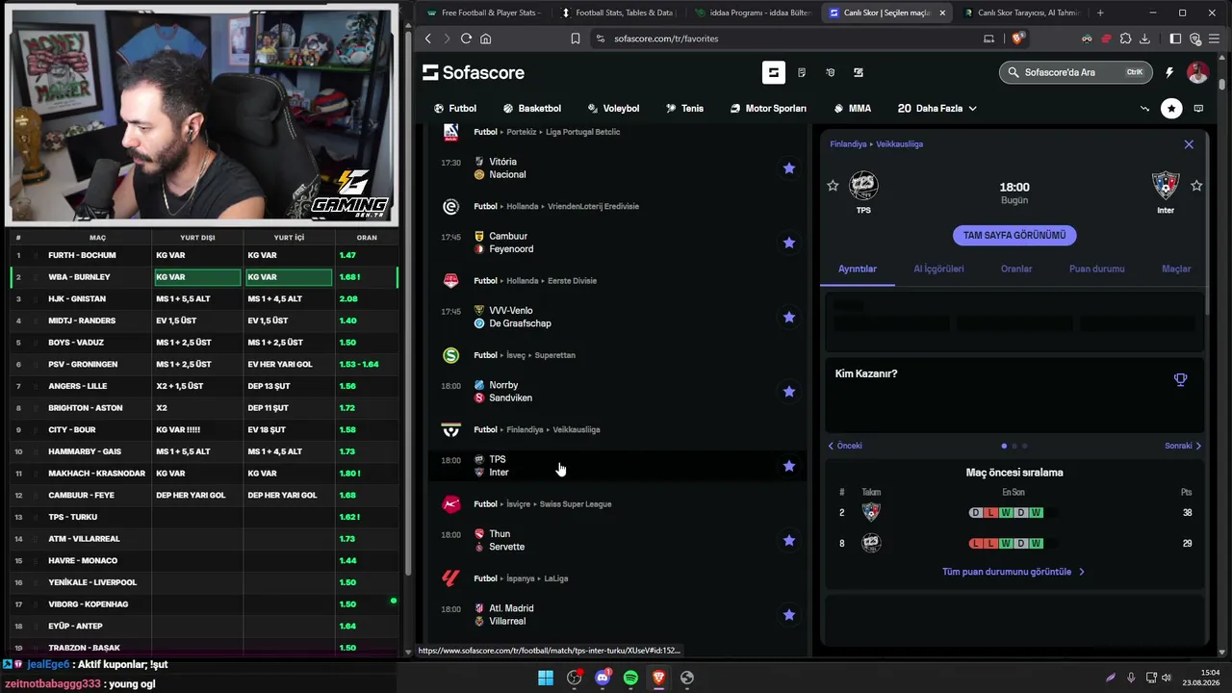The image size is (1232, 693).
Task: Unfavorite the Vitória vs Nacional match star
Action: click(789, 168)
